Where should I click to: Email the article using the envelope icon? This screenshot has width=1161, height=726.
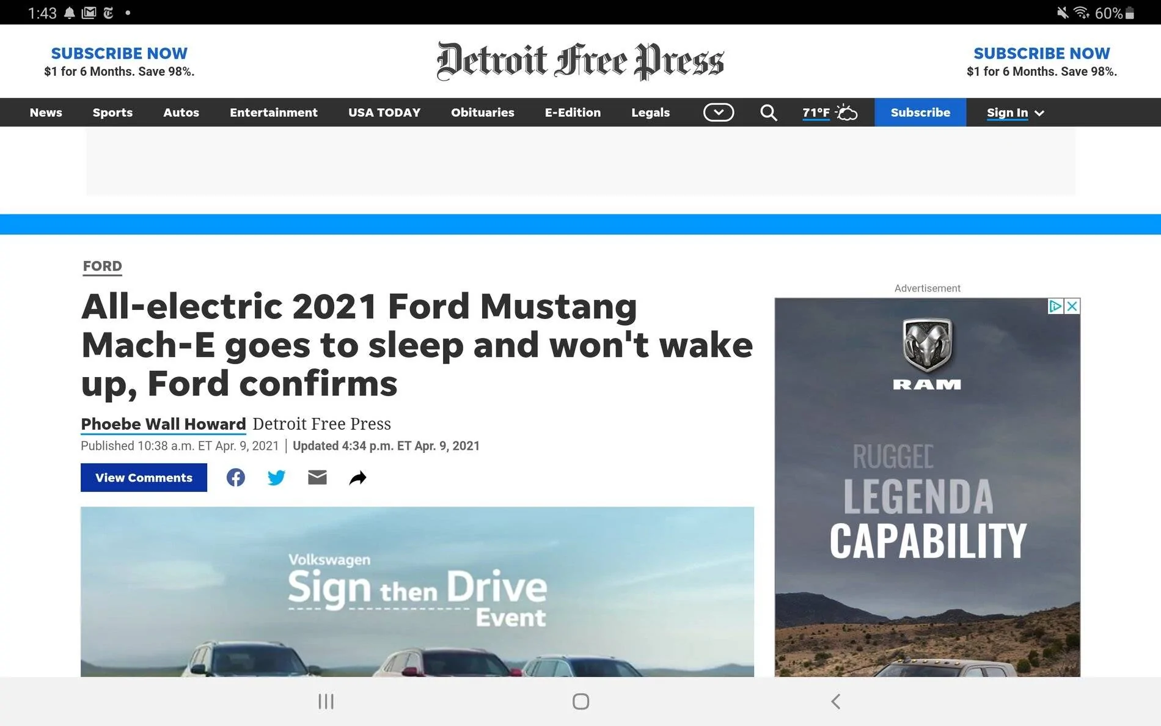coord(317,477)
